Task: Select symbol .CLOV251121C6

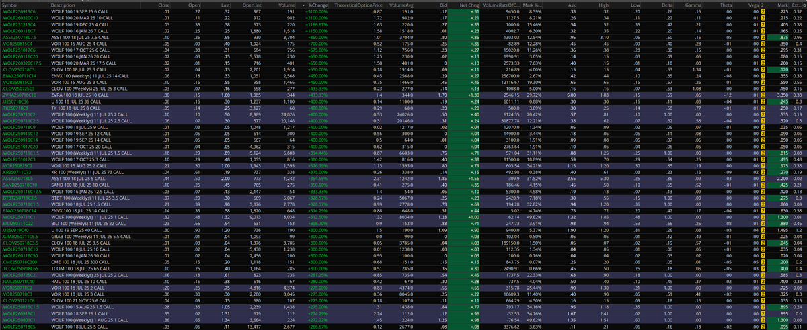Action: pyautogui.click(x=17, y=300)
